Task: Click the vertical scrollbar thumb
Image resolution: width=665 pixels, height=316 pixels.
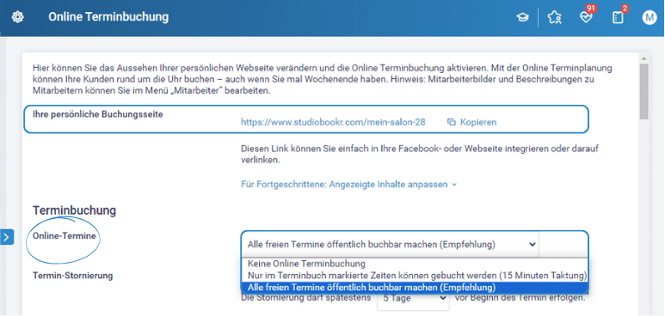Action: (643, 91)
